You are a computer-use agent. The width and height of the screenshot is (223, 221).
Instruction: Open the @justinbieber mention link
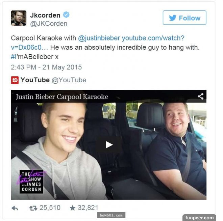(99, 38)
